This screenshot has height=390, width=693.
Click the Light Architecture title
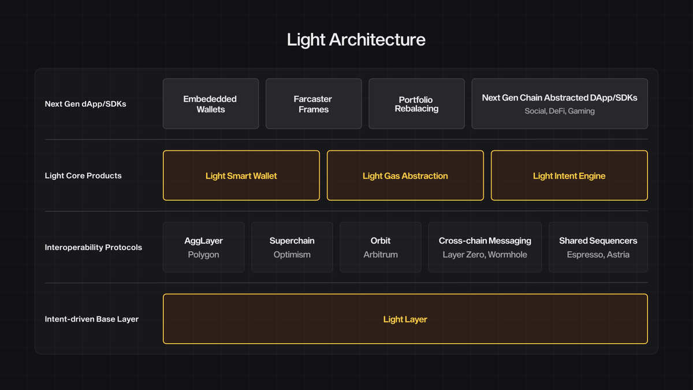click(x=356, y=39)
